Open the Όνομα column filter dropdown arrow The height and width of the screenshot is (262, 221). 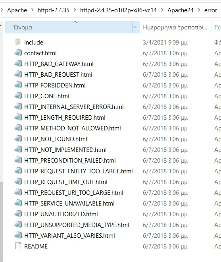[136, 27]
